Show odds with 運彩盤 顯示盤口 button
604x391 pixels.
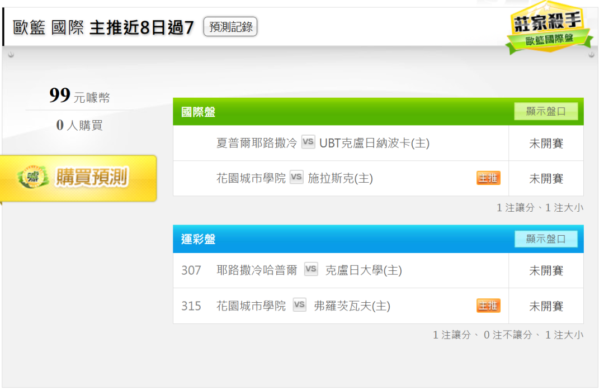pyautogui.click(x=546, y=239)
